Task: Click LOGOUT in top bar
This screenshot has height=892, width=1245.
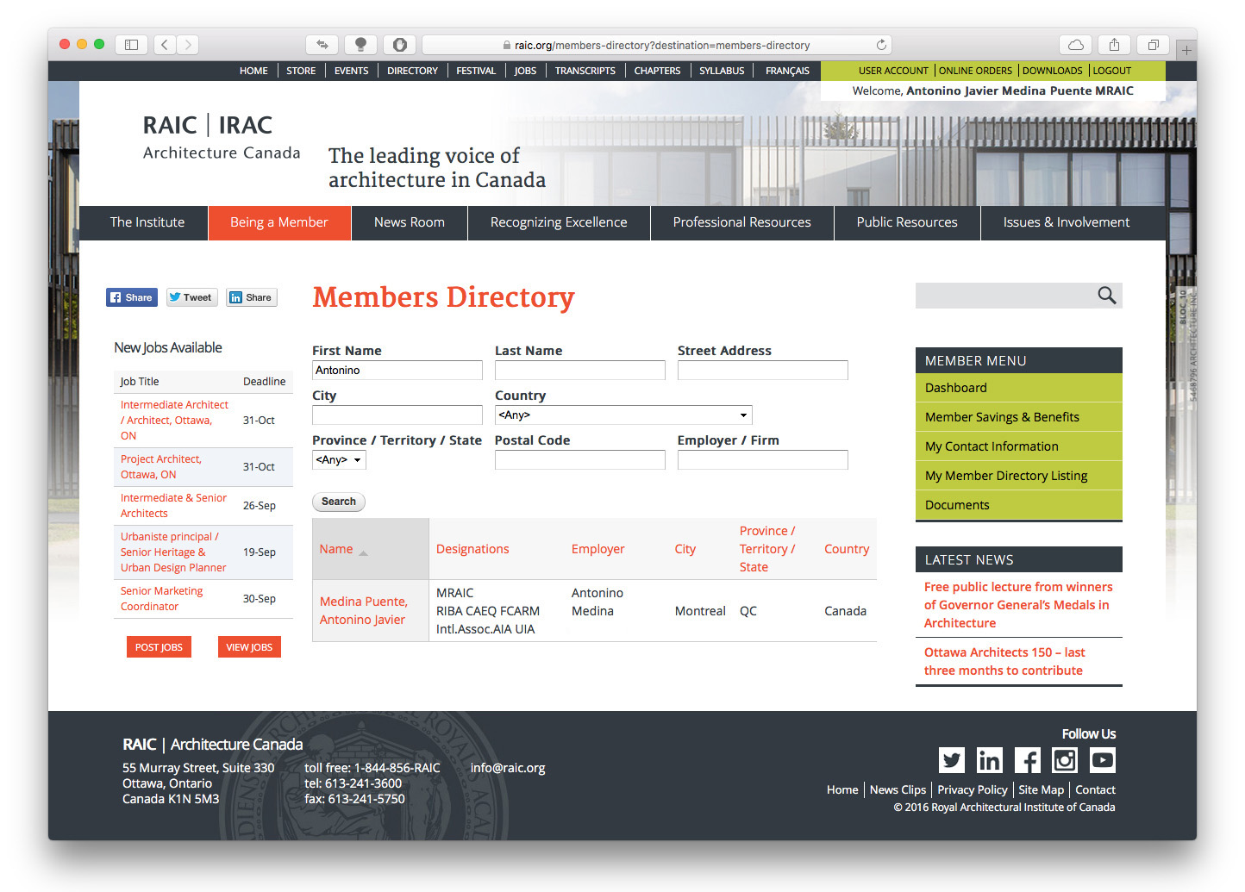Action: tap(1112, 71)
